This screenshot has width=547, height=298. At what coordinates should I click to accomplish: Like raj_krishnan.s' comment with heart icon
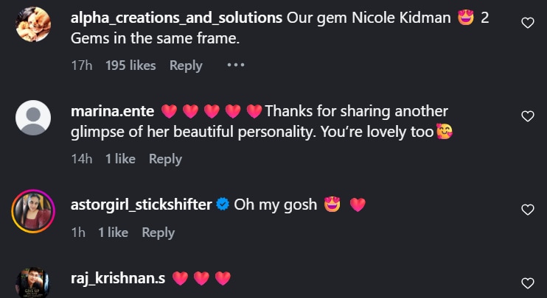(x=527, y=283)
